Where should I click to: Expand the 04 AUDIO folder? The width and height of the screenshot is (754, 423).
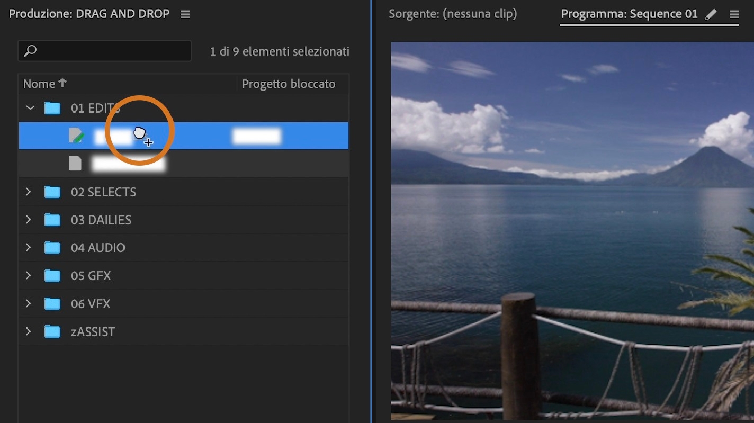pos(29,247)
